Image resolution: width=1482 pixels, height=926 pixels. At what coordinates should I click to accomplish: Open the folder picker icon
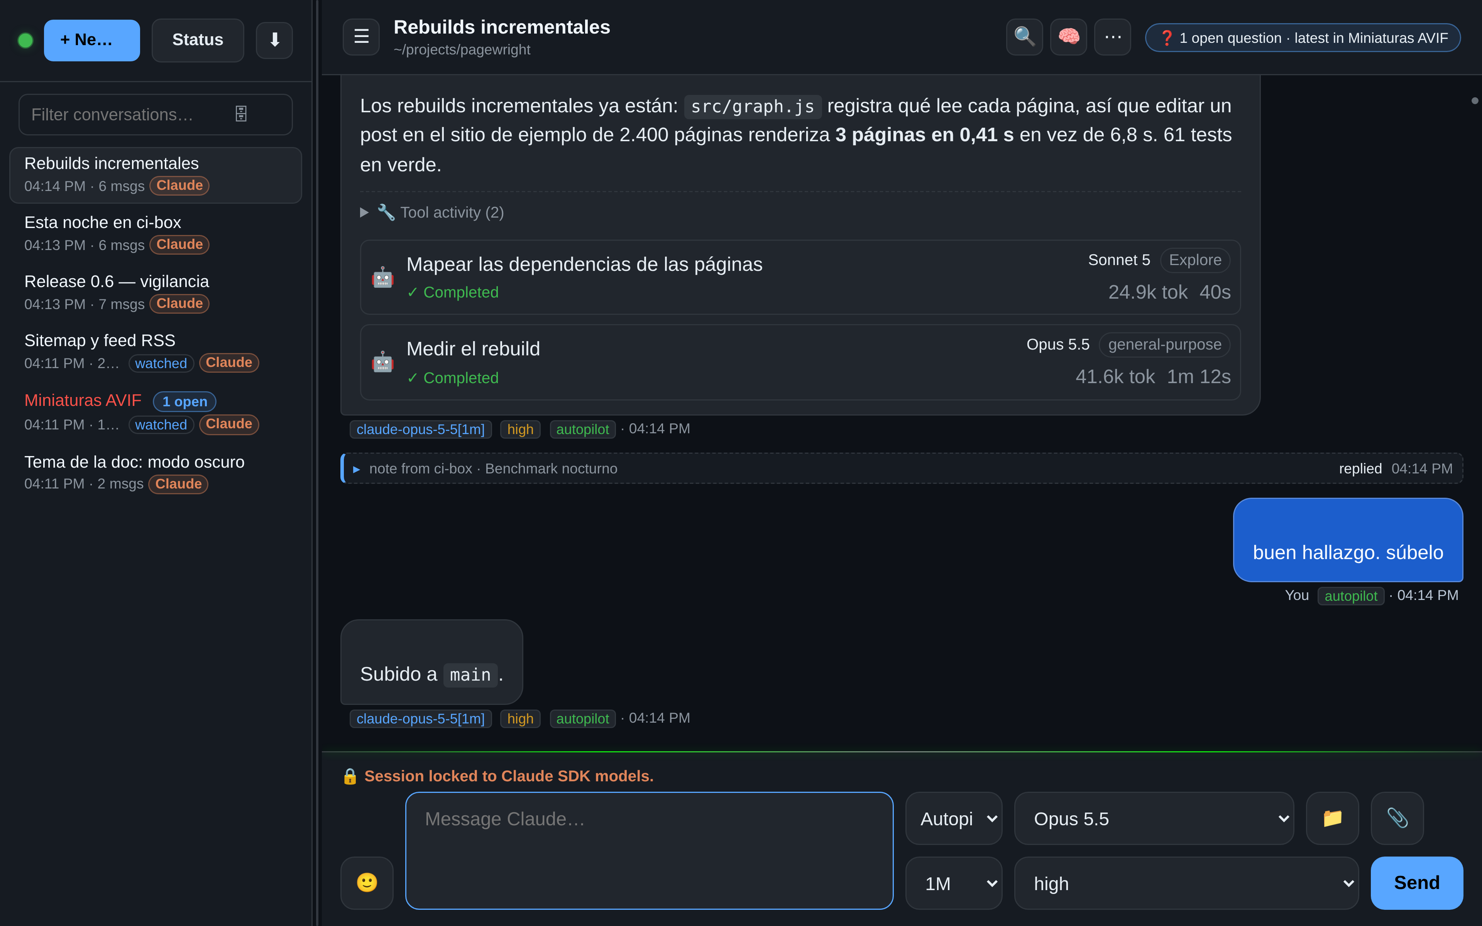(x=1333, y=818)
